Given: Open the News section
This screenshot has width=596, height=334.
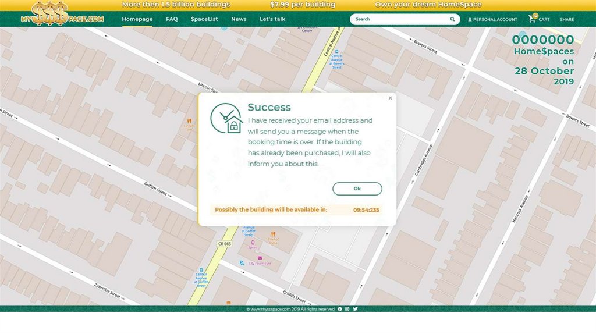Looking at the screenshot, I should [239, 19].
